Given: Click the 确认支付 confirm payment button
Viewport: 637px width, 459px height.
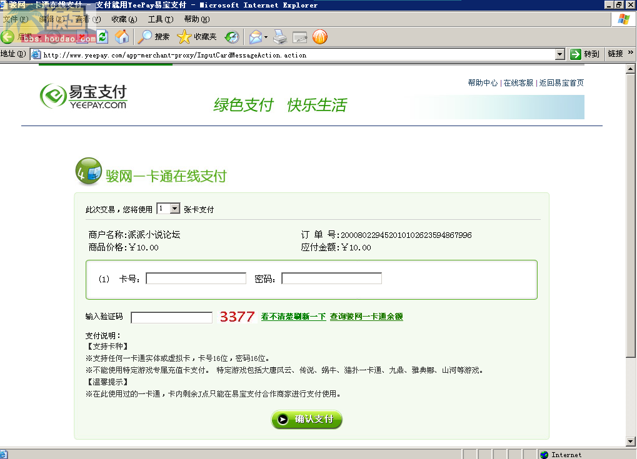Looking at the screenshot, I should click(x=307, y=419).
